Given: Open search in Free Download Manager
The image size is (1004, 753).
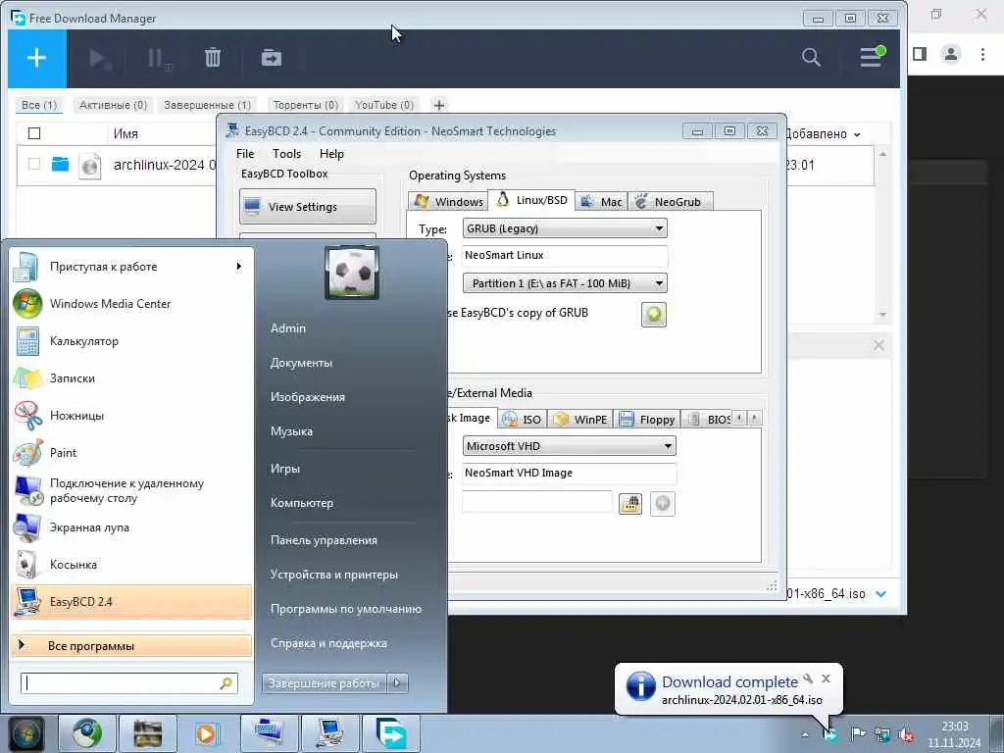Looking at the screenshot, I should coord(811,58).
